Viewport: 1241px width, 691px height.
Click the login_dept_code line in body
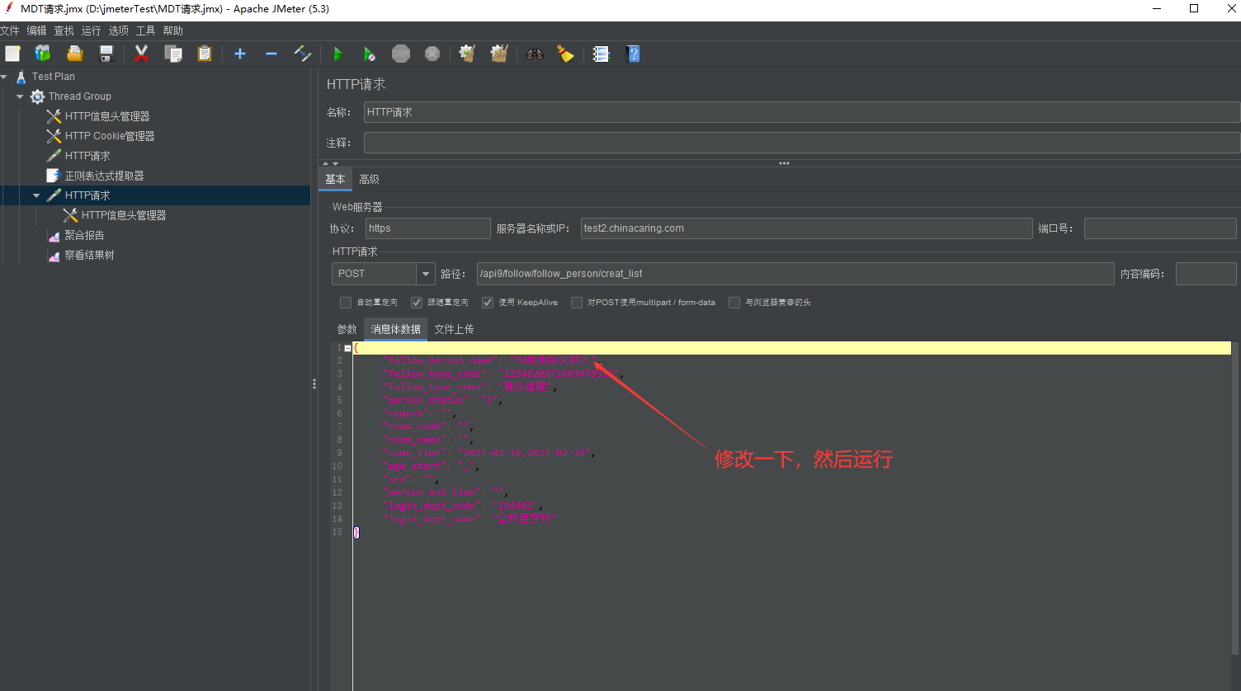coord(463,505)
